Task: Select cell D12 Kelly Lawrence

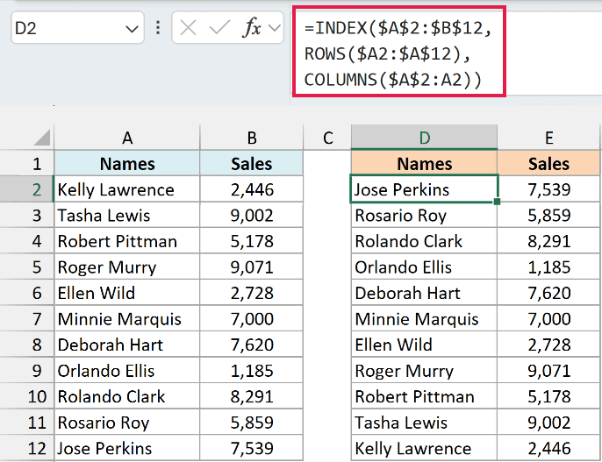Action: pos(424,448)
